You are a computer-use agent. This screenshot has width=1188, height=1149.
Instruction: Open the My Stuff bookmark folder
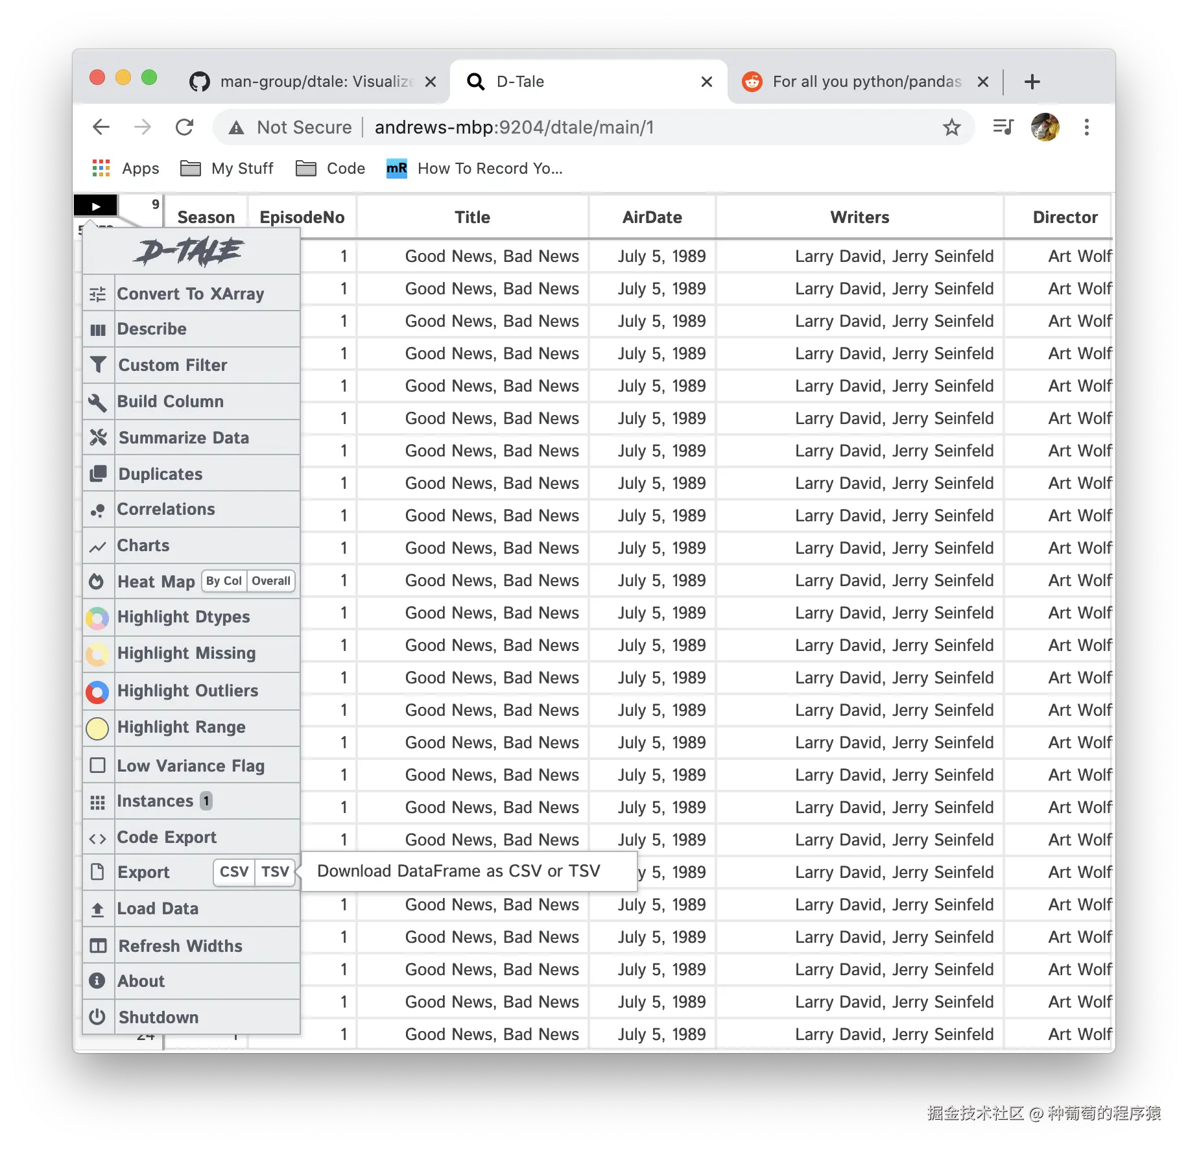click(227, 169)
